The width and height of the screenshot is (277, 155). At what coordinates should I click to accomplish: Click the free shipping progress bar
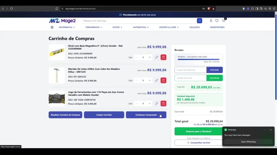click(x=199, y=59)
